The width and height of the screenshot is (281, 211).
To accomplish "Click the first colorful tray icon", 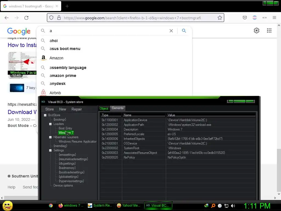I will pos(206,206).
